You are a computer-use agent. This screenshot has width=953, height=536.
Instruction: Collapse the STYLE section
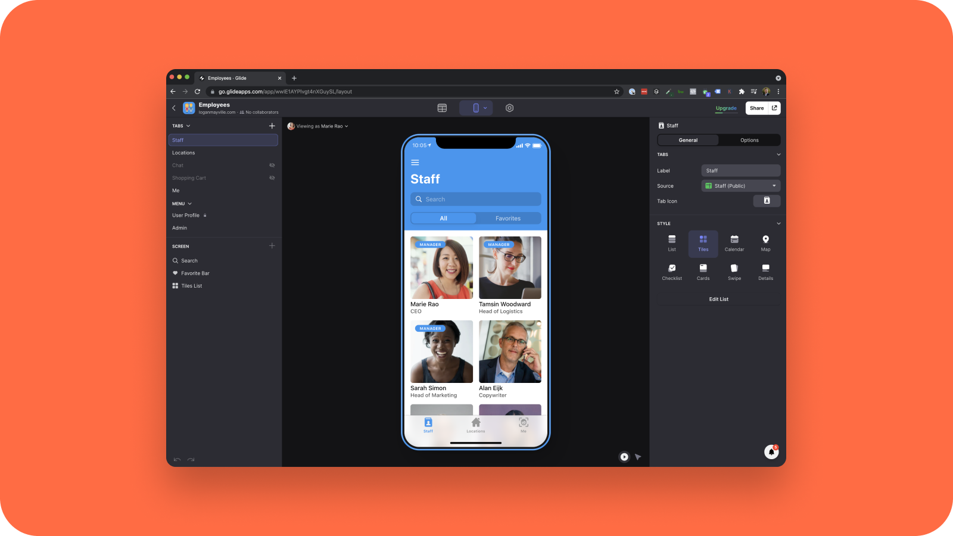[778, 224]
